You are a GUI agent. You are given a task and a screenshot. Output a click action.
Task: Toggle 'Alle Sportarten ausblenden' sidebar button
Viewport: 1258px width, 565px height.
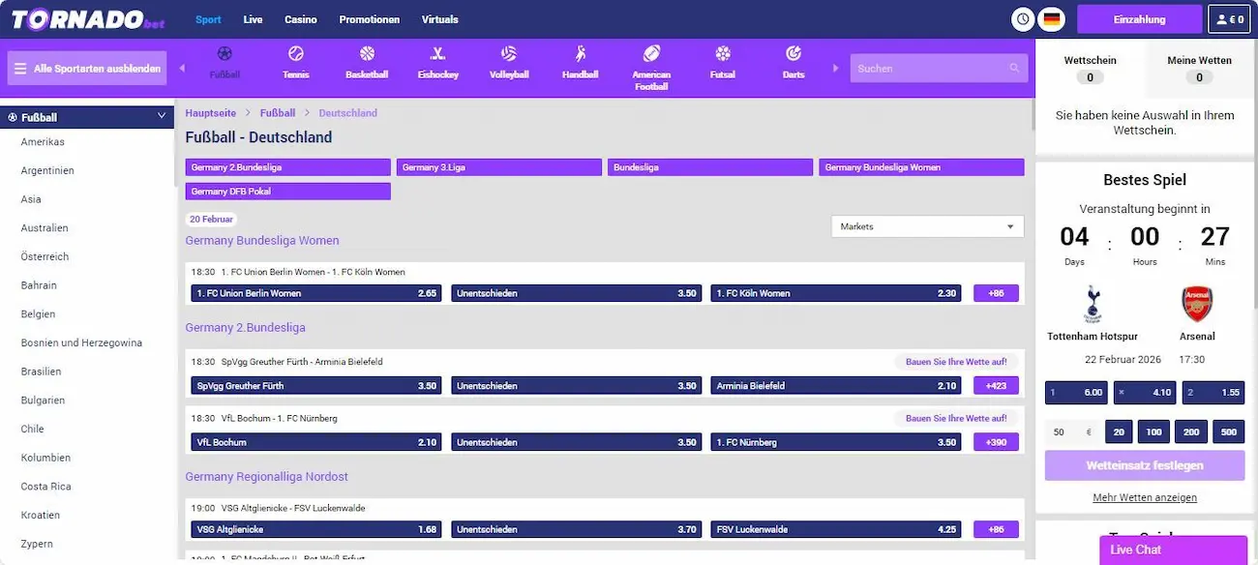click(87, 69)
